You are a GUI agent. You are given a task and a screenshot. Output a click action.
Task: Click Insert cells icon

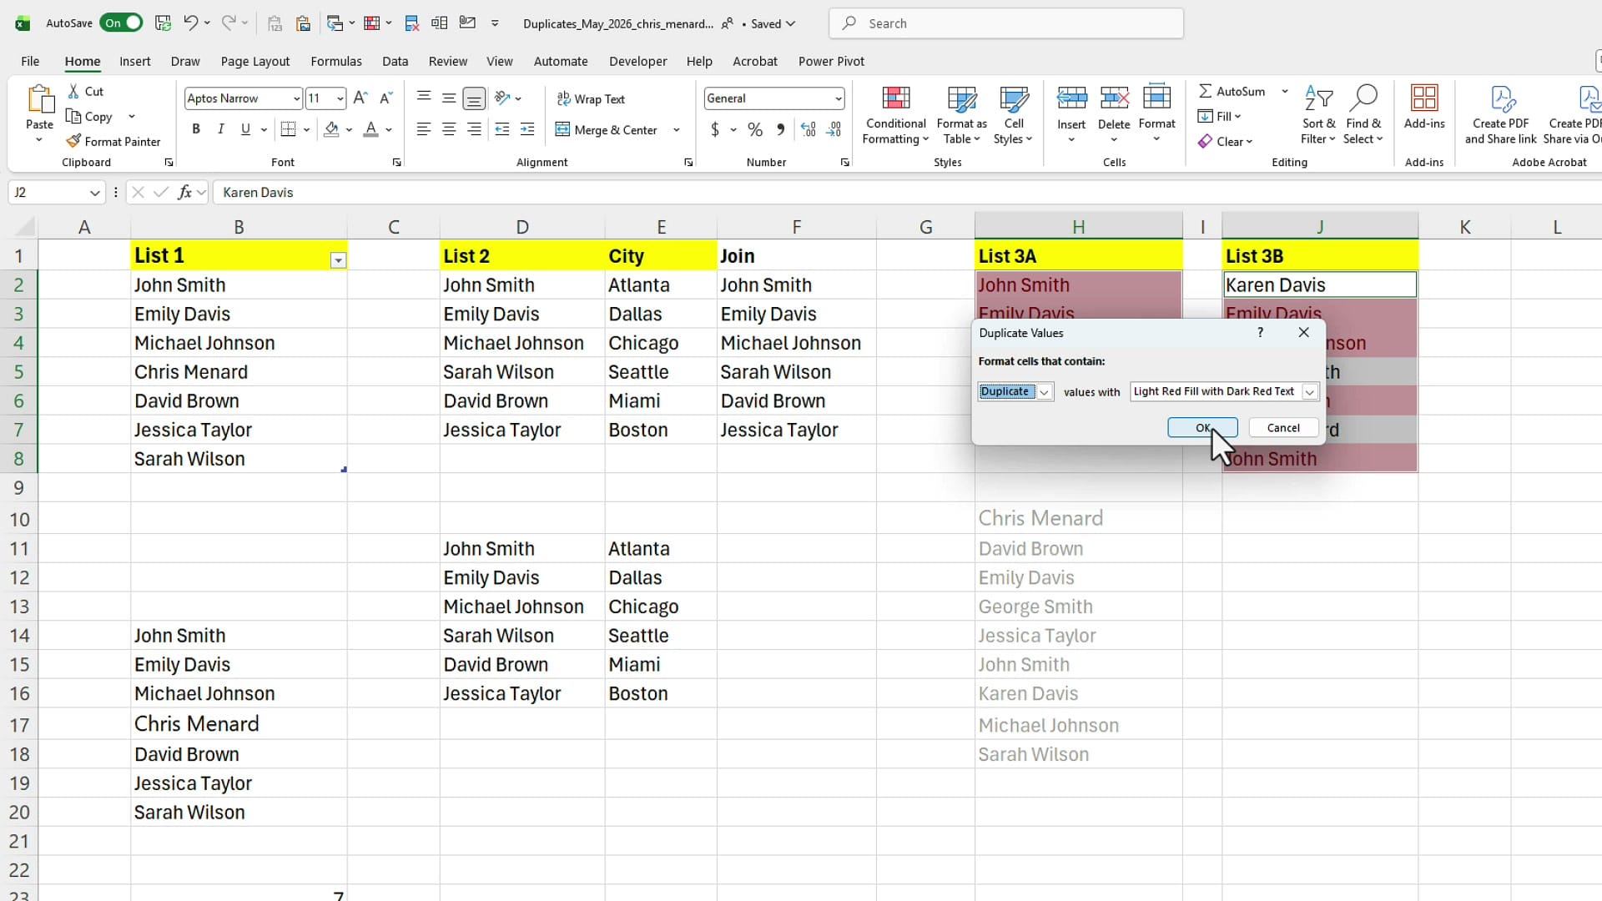tap(1071, 98)
